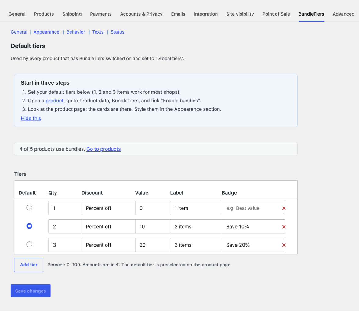Select the 'Tiers' section label

(20, 174)
